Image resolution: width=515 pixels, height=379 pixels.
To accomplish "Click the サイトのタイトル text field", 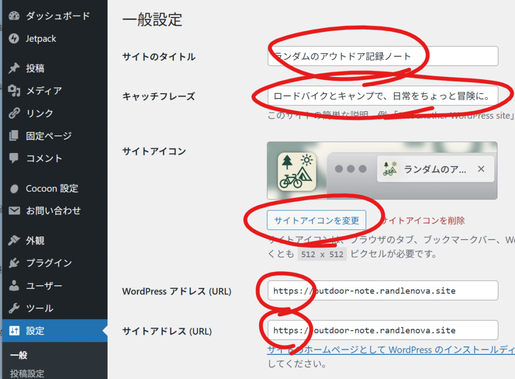I will point(382,56).
